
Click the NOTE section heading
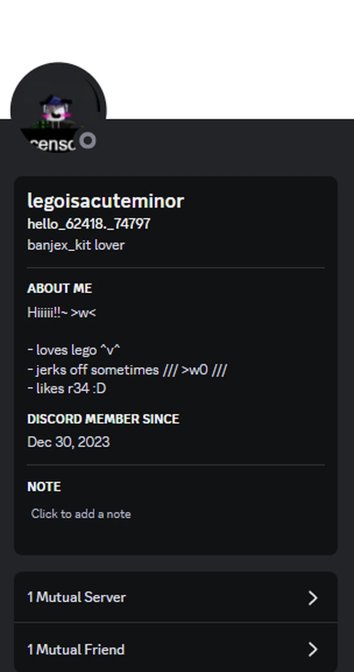tap(44, 487)
